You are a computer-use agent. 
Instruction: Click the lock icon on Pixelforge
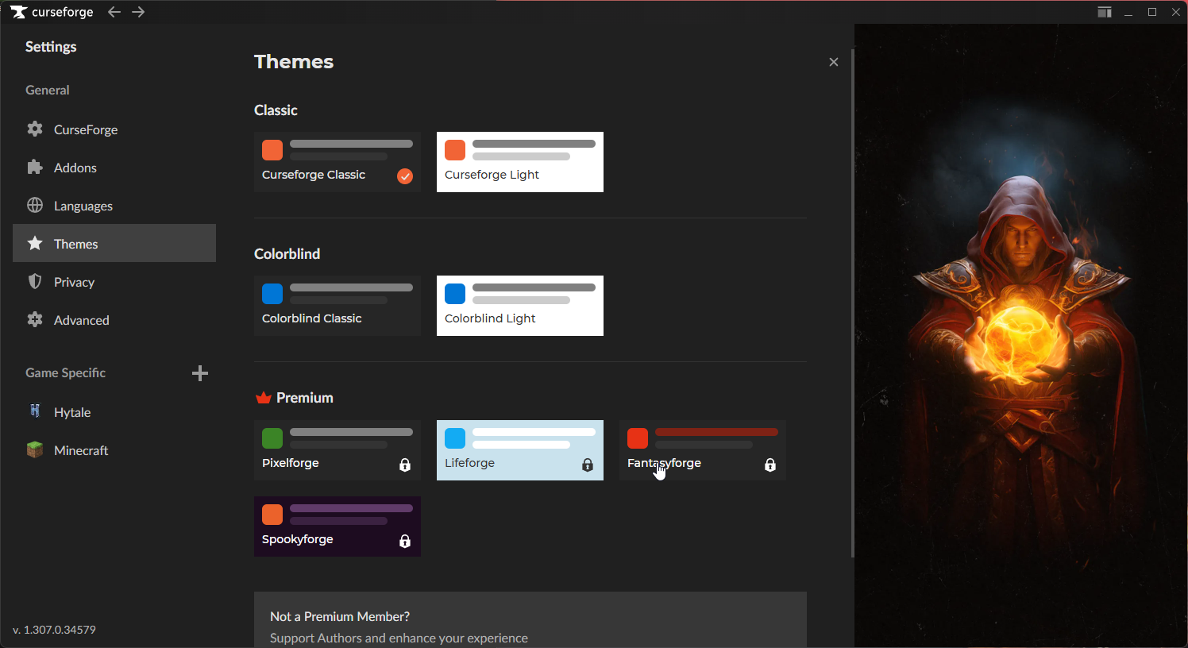[405, 465]
